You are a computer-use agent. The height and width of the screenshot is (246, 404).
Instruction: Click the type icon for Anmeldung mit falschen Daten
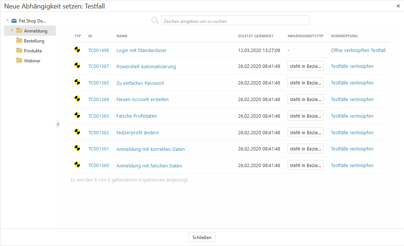pyautogui.click(x=77, y=165)
